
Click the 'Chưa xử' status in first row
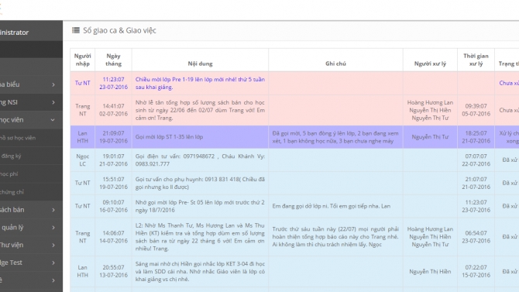tap(509, 83)
